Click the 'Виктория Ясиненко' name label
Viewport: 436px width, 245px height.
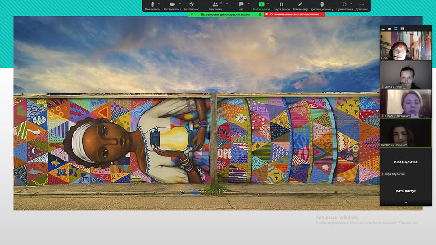pos(394,145)
